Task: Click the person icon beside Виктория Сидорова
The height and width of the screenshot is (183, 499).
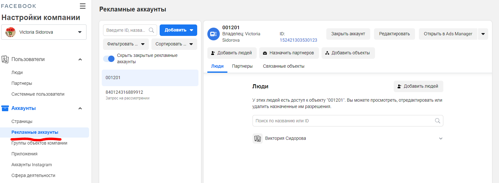Action: click(258, 139)
